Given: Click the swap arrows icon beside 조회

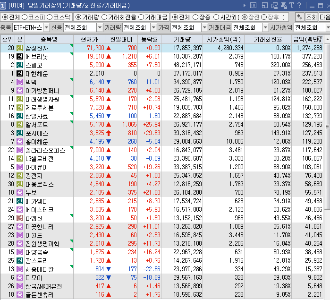Looking at the screenshot, I should coord(299,17).
